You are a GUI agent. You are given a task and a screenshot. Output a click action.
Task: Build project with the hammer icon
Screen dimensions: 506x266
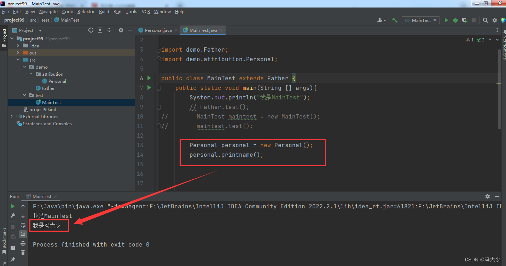click(x=395, y=20)
